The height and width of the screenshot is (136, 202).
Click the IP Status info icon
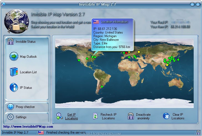pos(14,87)
